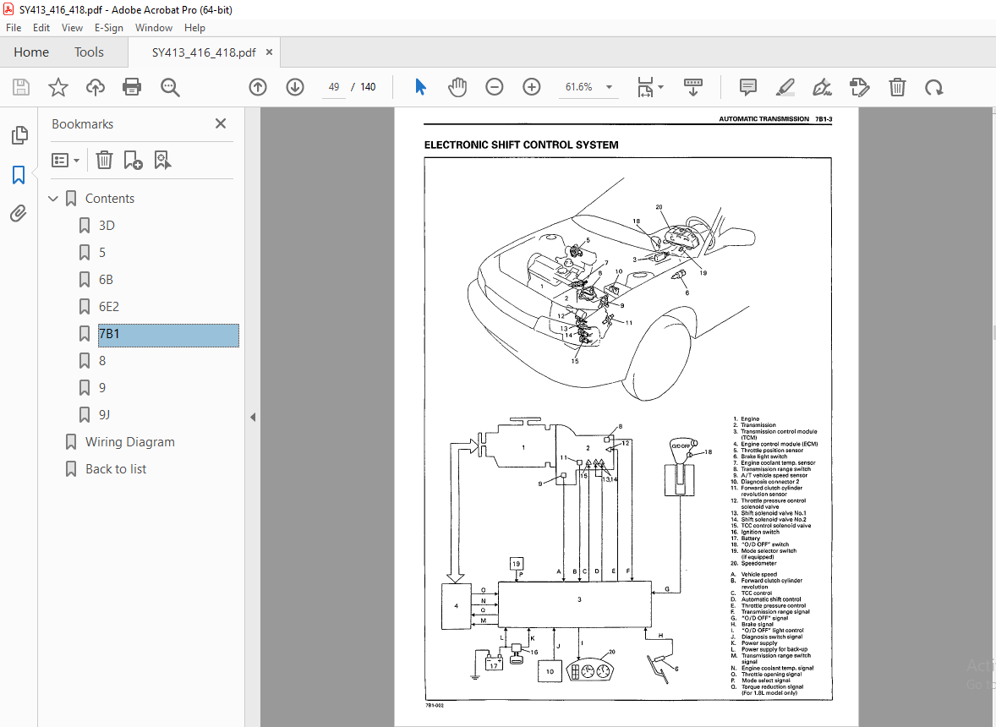Go to next page arrow
The image size is (996, 727).
(295, 87)
